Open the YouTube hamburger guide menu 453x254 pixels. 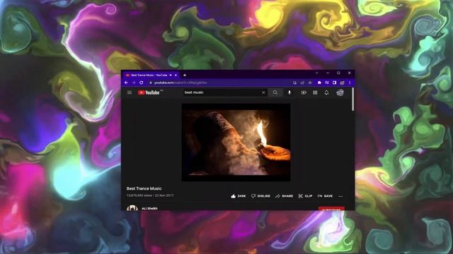pyautogui.click(x=130, y=92)
